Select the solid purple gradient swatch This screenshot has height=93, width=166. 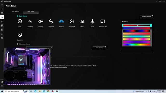click(x=137, y=42)
